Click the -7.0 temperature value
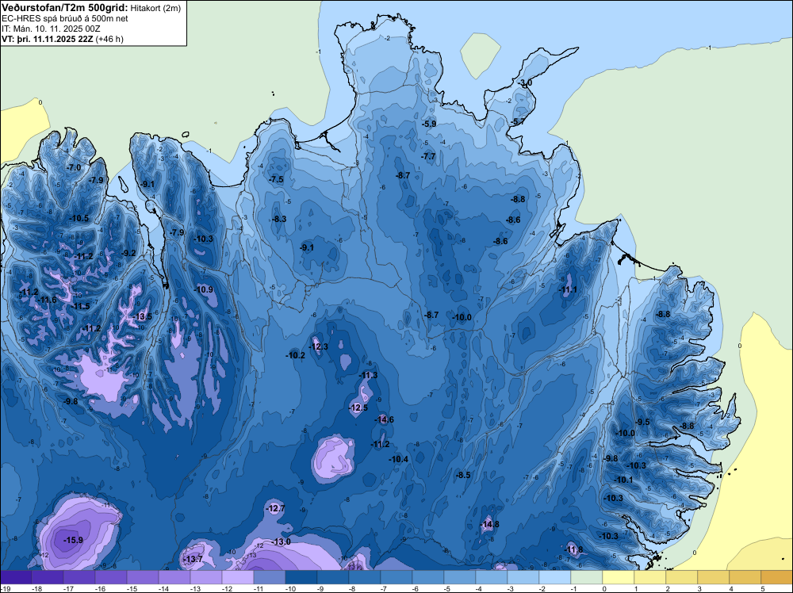Viewport: 793px width, 593px height. pyautogui.click(x=73, y=167)
